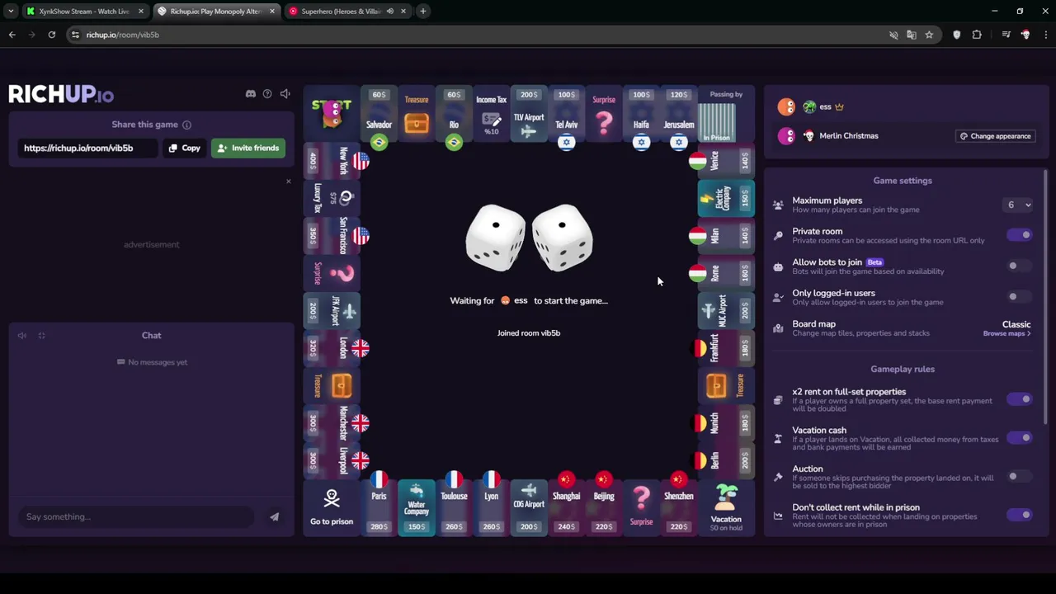Click the room URL text field
The width and height of the screenshot is (1056, 594).
coord(87,148)
